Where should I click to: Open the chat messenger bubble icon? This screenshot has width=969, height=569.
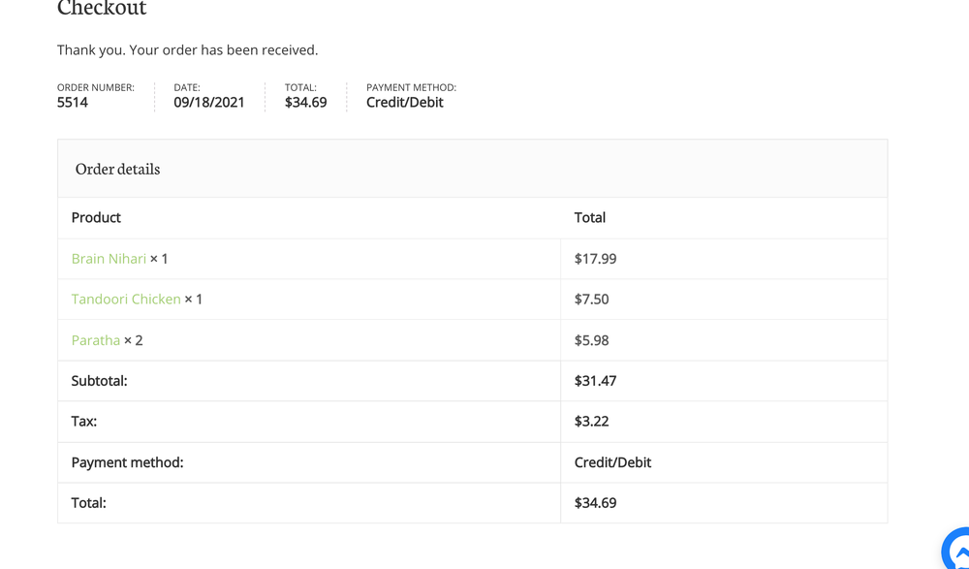click(x=956, y=550)
